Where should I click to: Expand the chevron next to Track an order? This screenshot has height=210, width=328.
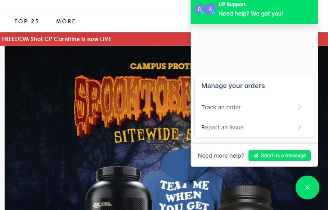pos(300,107)
